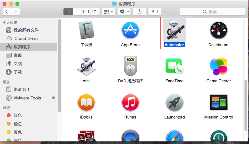Click the edit tags toolbar button
Viewport: 249px width, 144px height.
(155, 12)
